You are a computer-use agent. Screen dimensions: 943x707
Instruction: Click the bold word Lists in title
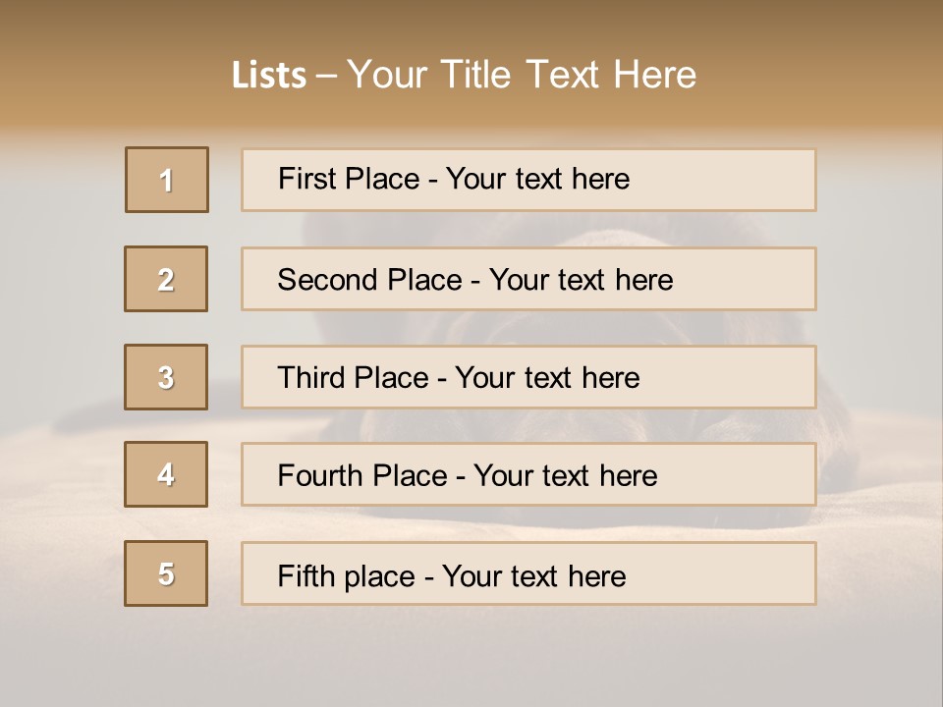pyautogui.click(x=269, y=76)
